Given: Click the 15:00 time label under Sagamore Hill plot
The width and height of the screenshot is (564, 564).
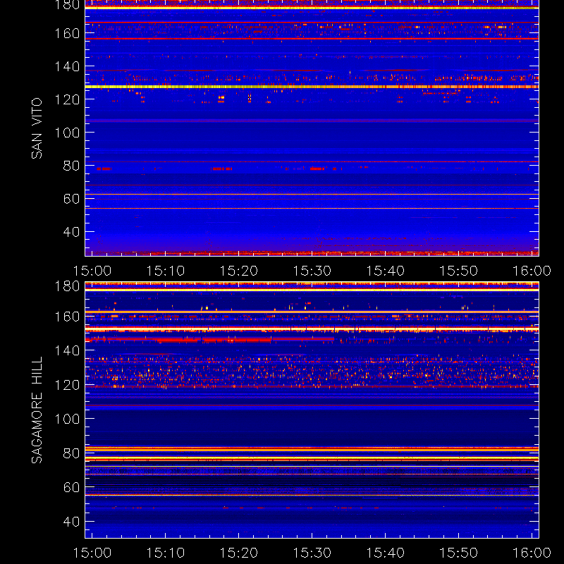Looking at the screenshot, I should pyautogui.click(x=92, y=553).
